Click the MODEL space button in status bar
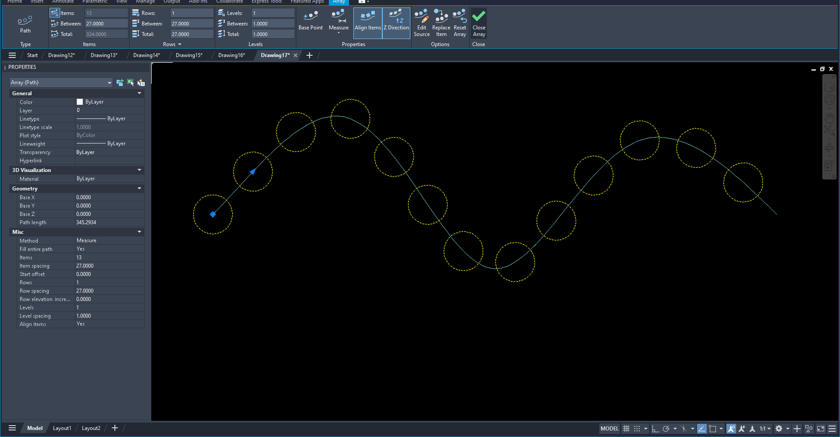The height and width of the screenshot is (437, 840). [609, 429]
